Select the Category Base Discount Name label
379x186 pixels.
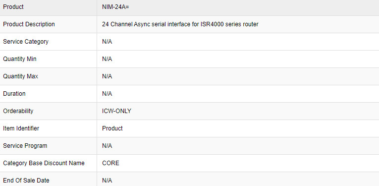(44, 163)
